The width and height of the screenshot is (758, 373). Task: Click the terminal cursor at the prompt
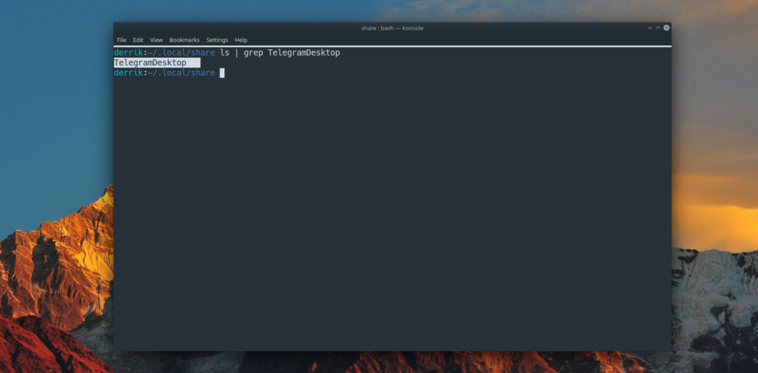pyautogui.click(x=222, y=73)
